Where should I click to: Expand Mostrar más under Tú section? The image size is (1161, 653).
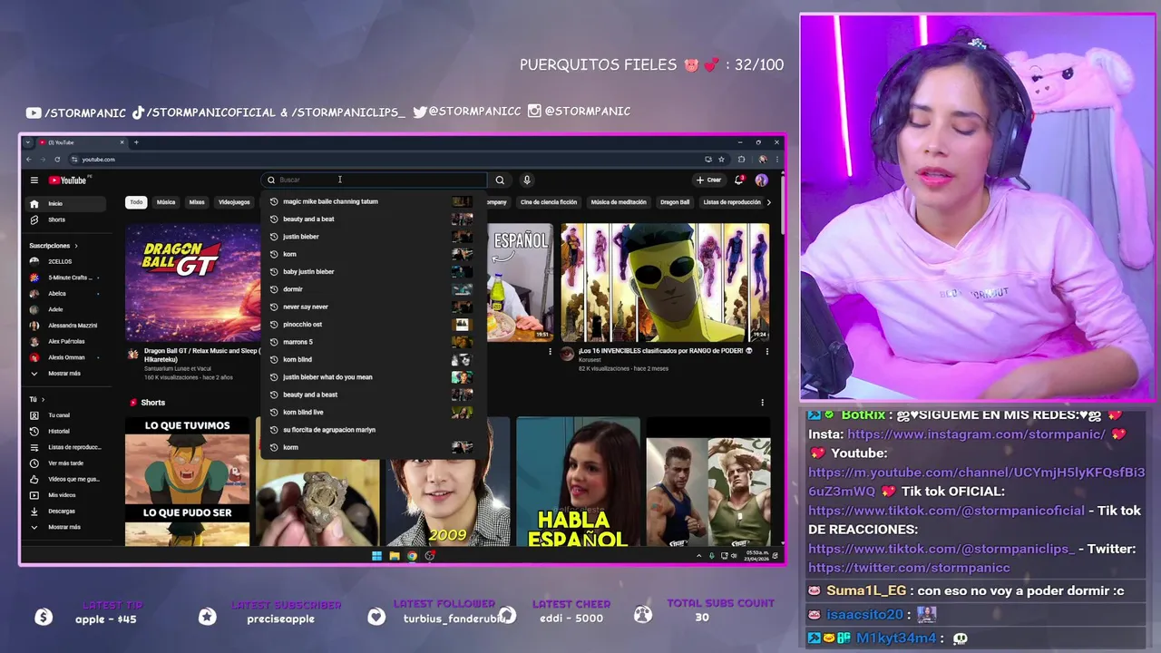coord(63,527)
